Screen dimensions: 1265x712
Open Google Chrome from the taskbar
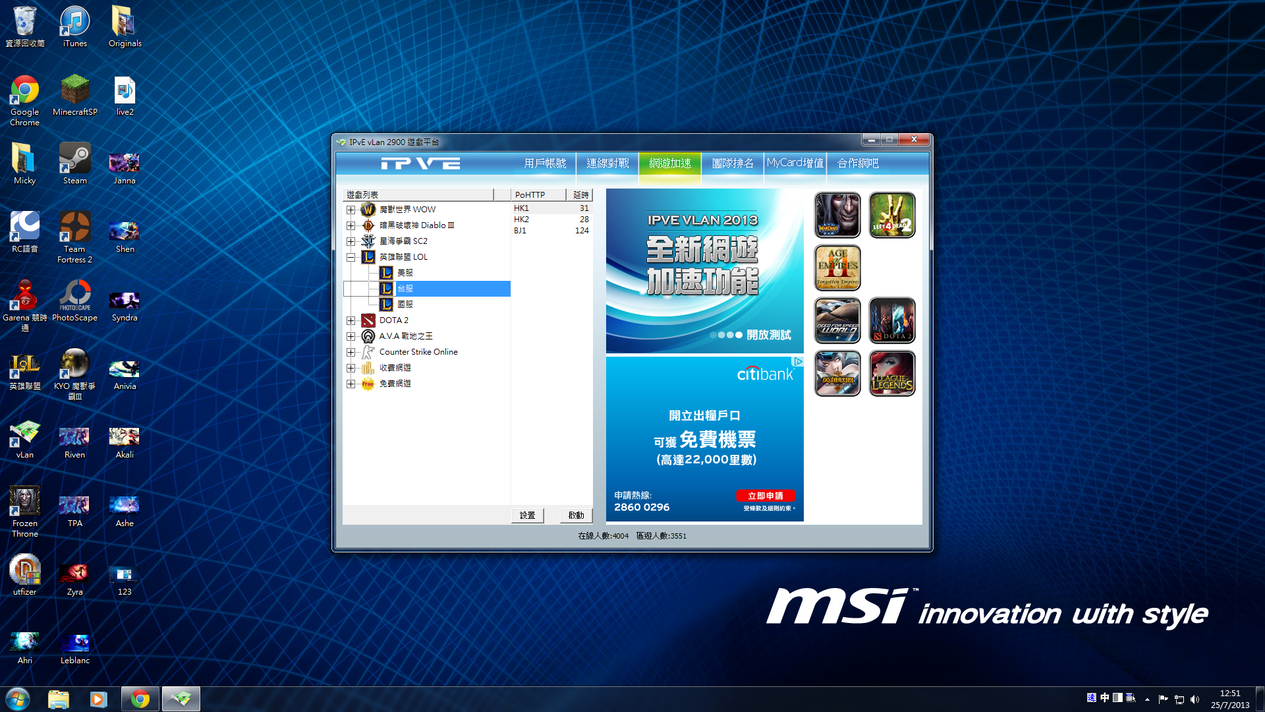coord(140,699)
